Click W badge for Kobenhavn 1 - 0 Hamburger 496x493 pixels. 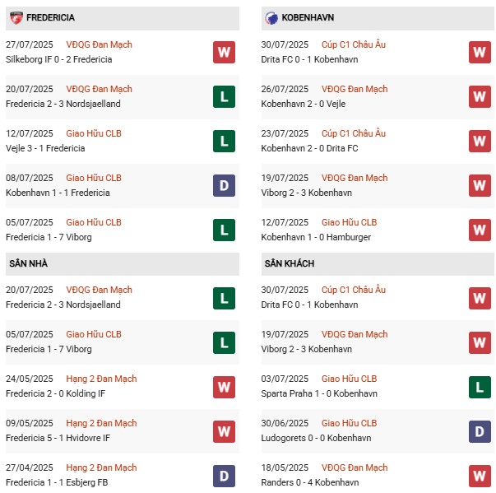[479, 230]
